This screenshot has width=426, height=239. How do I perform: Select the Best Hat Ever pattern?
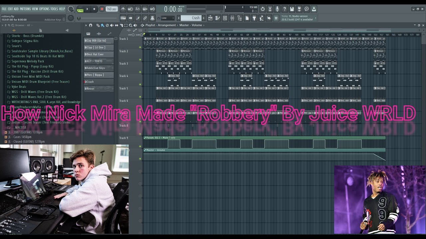point(99,54)
